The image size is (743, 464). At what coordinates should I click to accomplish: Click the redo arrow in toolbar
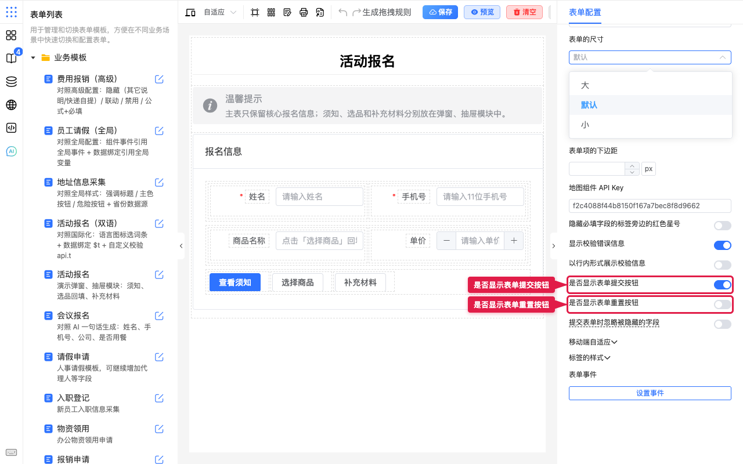tap(356, 12)
